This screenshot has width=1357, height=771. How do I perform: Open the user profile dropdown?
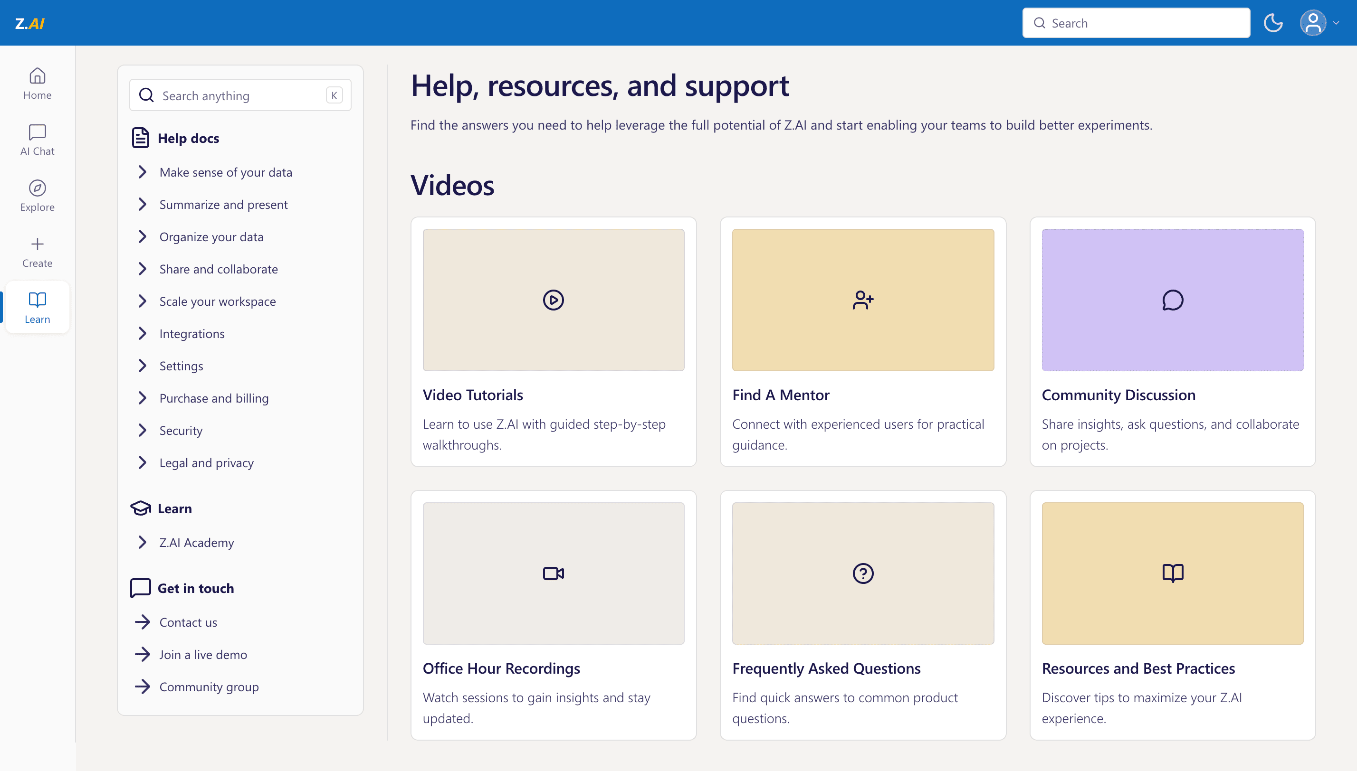click(1319, 23)
